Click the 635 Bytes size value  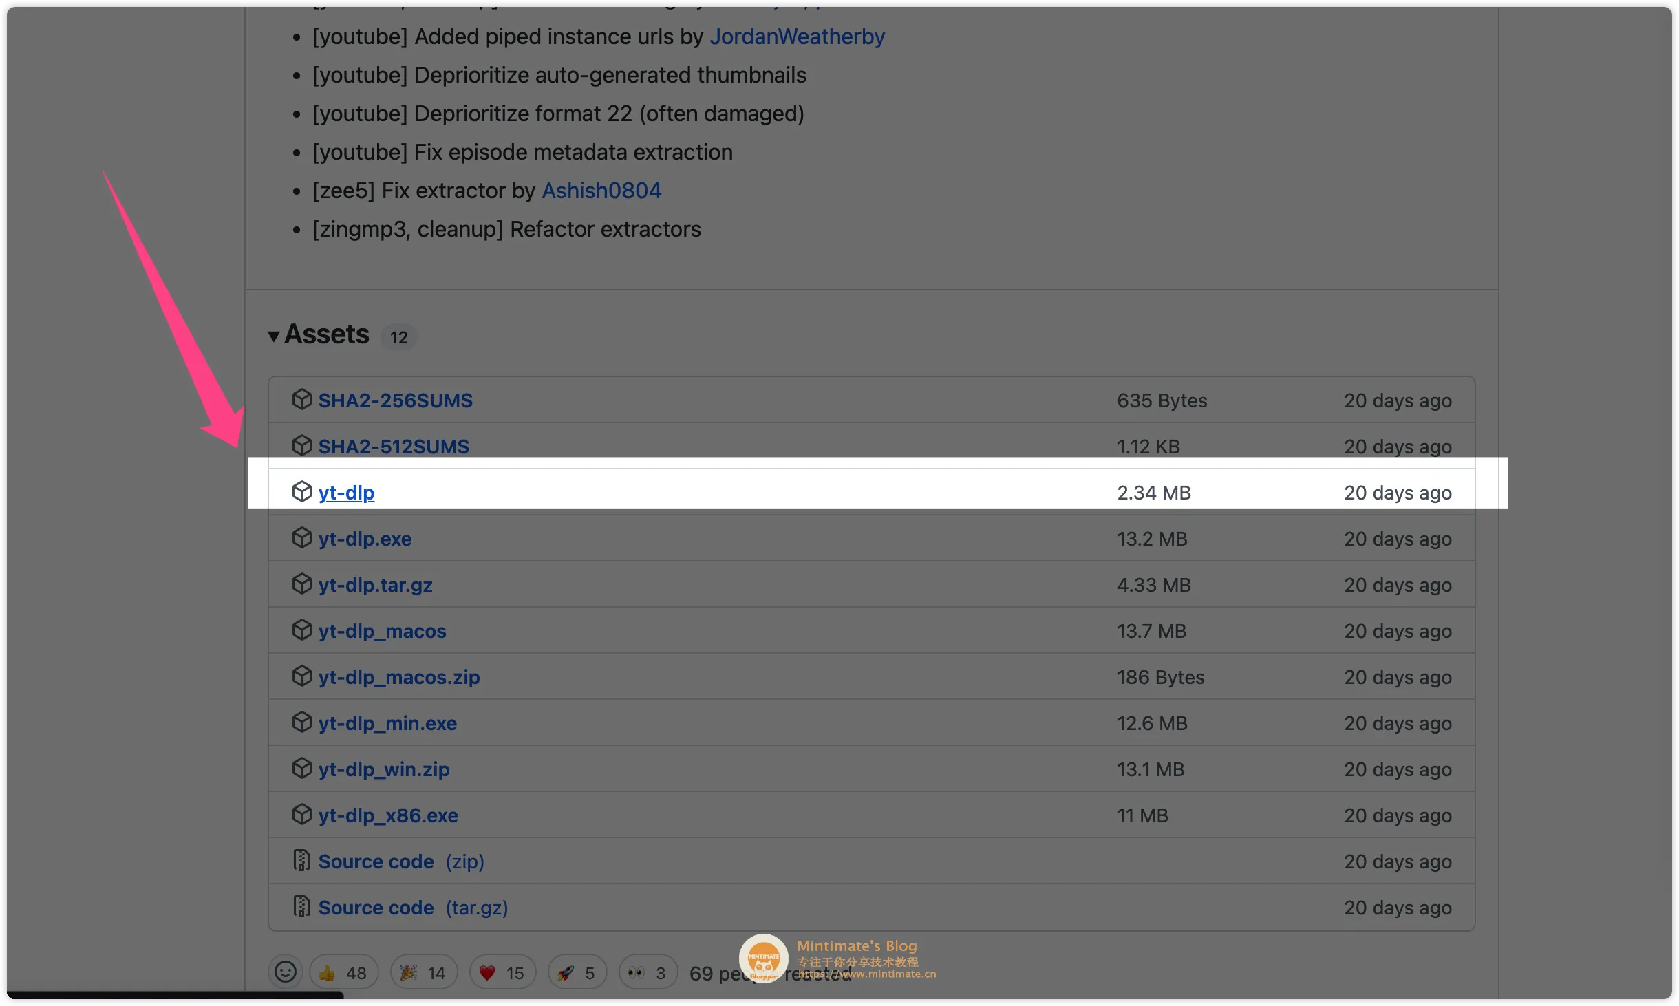(1162, 400)
